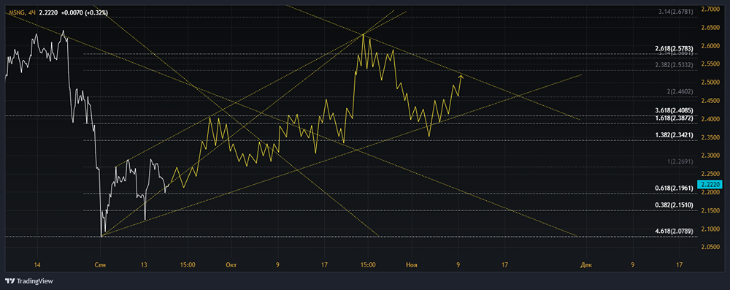This screenshot has width=730, height=290.
Task: Select the 3.618(2.4085) Fibonacci level label
Action: (674, 111)
